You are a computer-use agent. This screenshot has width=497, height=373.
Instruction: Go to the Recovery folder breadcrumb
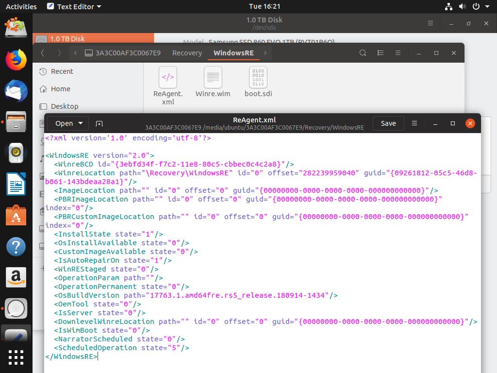187,53
